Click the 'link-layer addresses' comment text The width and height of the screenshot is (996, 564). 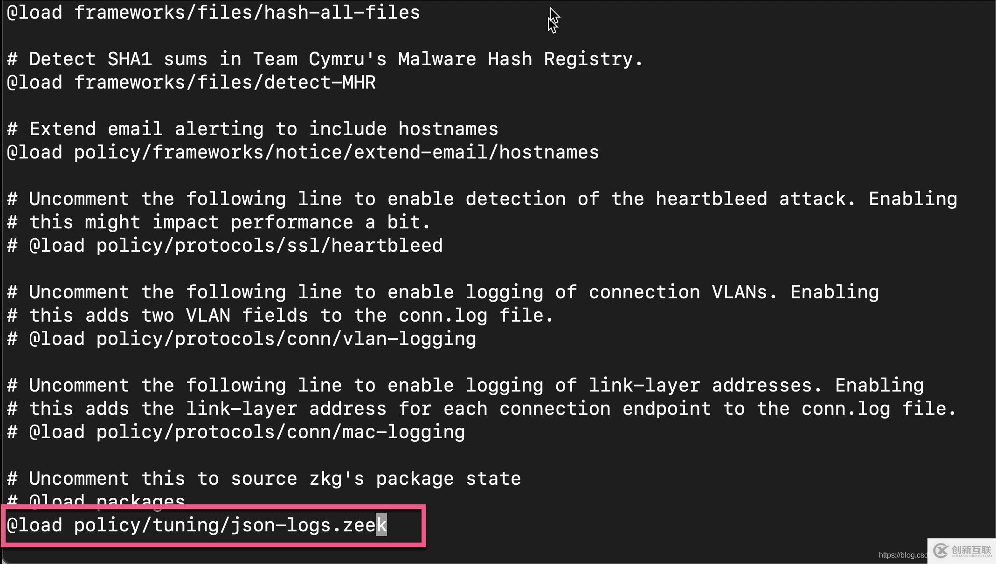(x=704, y=385)
